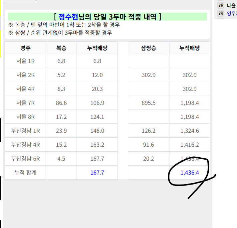The image size is (237, 228).
Task: Click the 86.6 복승 payout value
Action: click(61, 103)
